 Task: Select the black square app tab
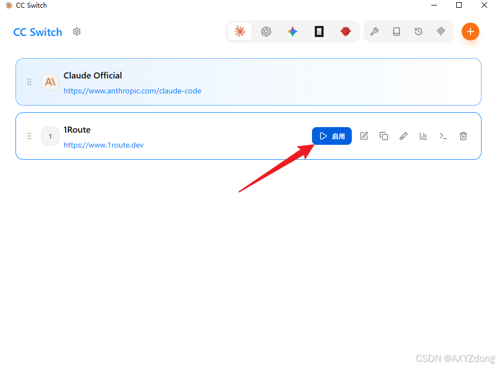319,32
